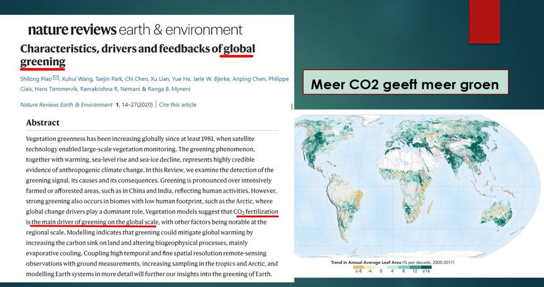Click the envelope icon beside Shilong Piao
Screen dimensions: 544x287
pos(56,78)
